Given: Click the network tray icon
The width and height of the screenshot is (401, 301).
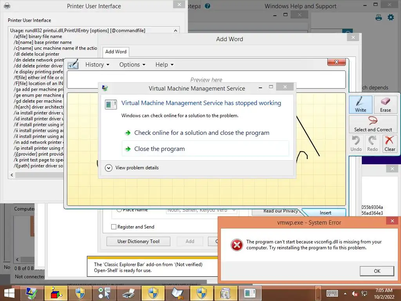Looking at the screenshot, I should click(364, 294).
